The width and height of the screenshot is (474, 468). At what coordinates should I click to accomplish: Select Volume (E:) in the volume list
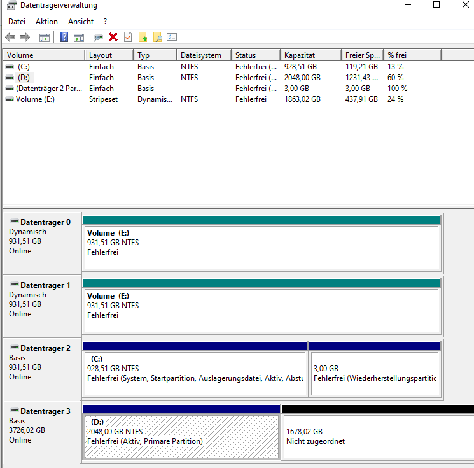coord(35,99)
